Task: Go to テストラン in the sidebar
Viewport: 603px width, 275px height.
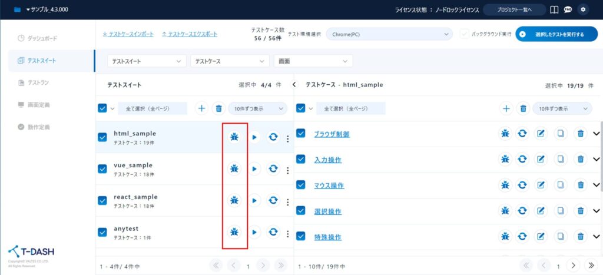Action: click(38, 82)
